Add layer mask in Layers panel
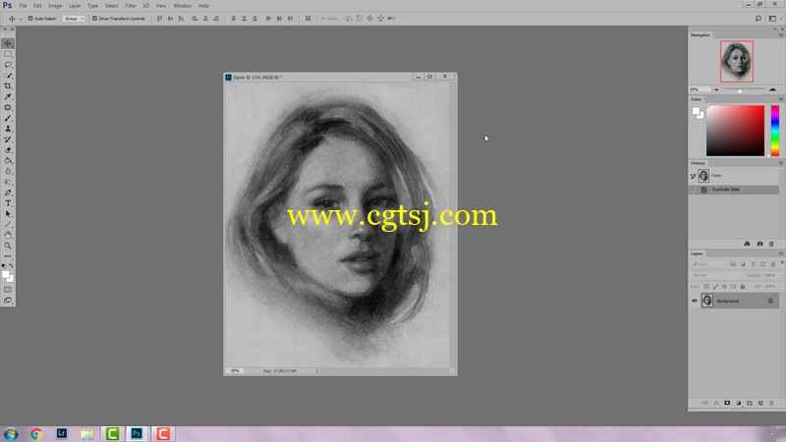 point(727,403)
